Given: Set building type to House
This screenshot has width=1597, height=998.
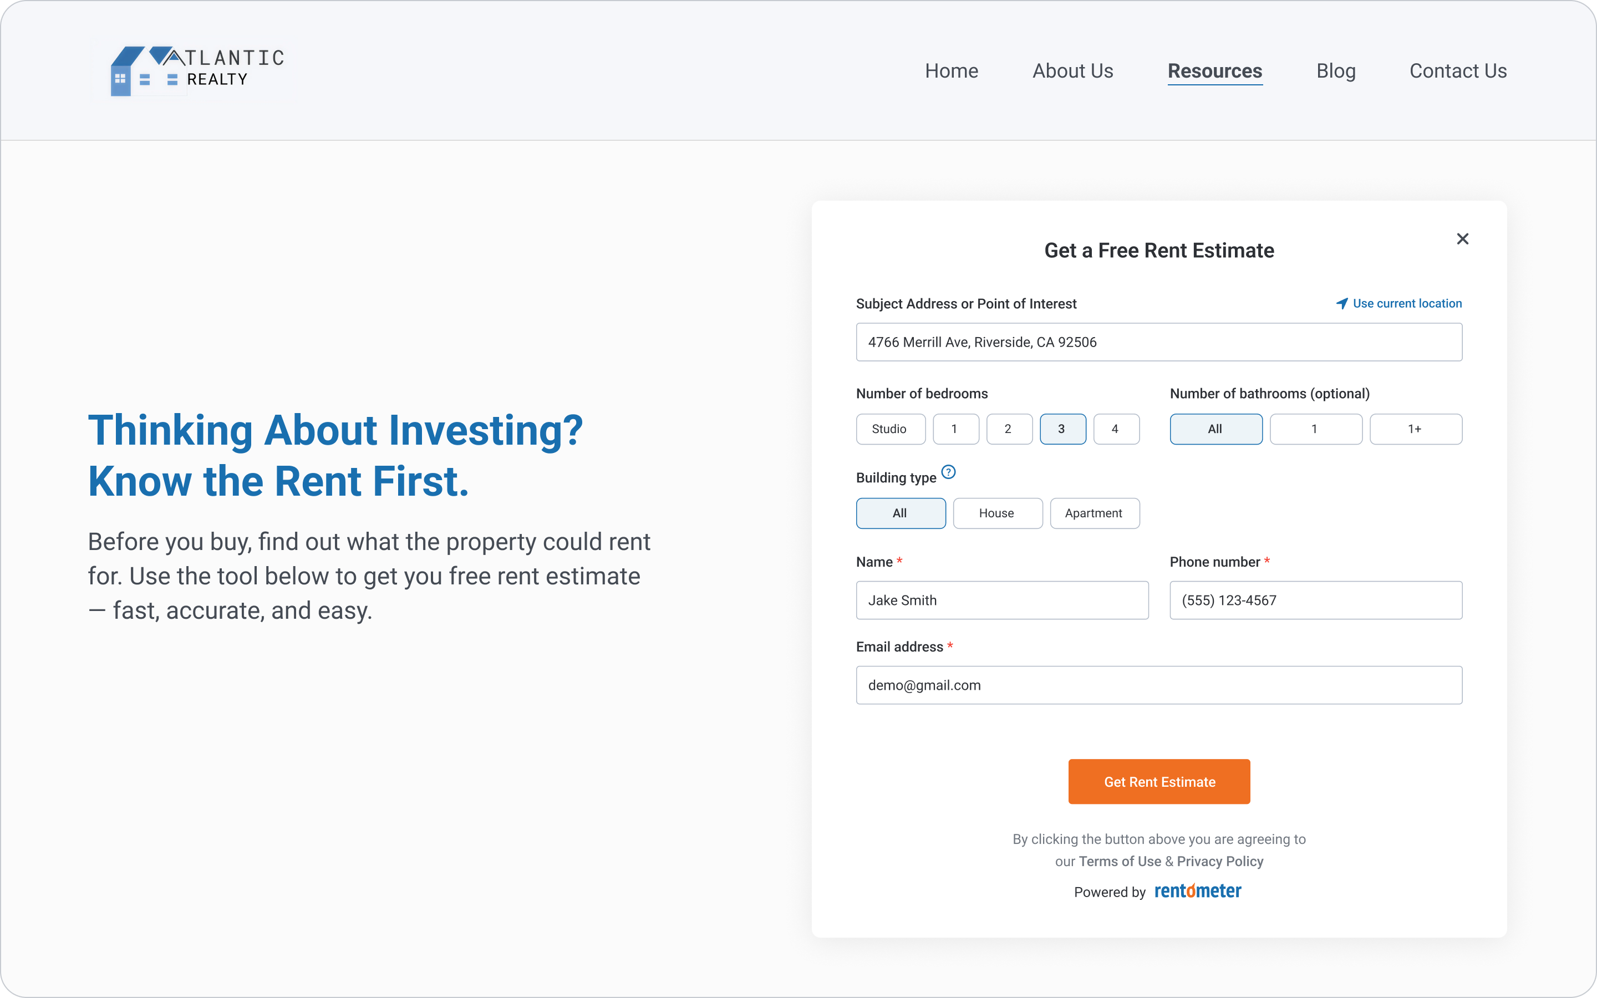Looking at the screenshot, I should pyautogui.click(x=997, y=513).
